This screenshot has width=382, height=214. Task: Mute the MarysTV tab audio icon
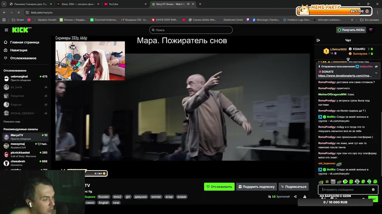188,4
